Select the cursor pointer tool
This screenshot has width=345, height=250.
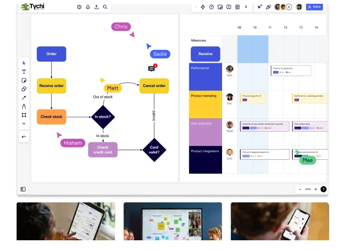tap(24, 63)
